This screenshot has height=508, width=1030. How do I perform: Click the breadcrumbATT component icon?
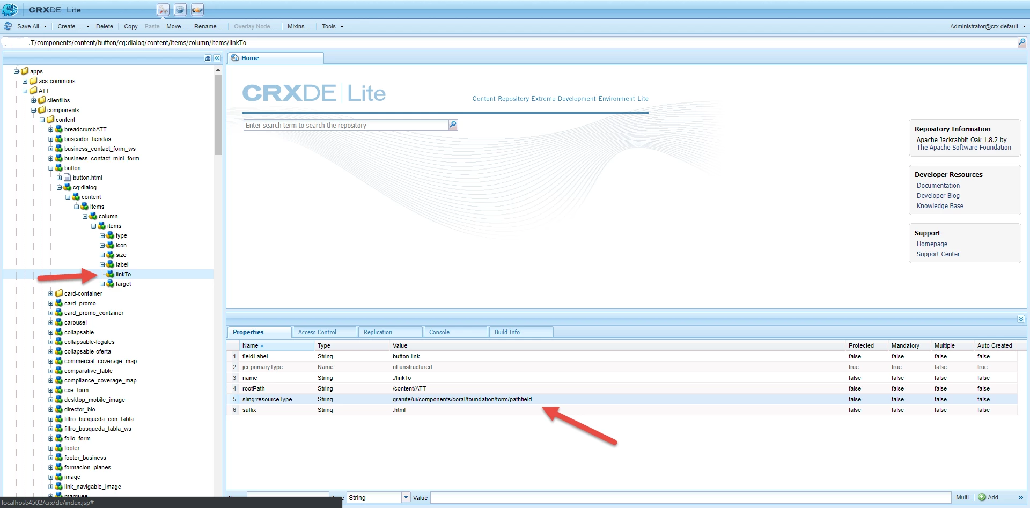pos(59,129)
